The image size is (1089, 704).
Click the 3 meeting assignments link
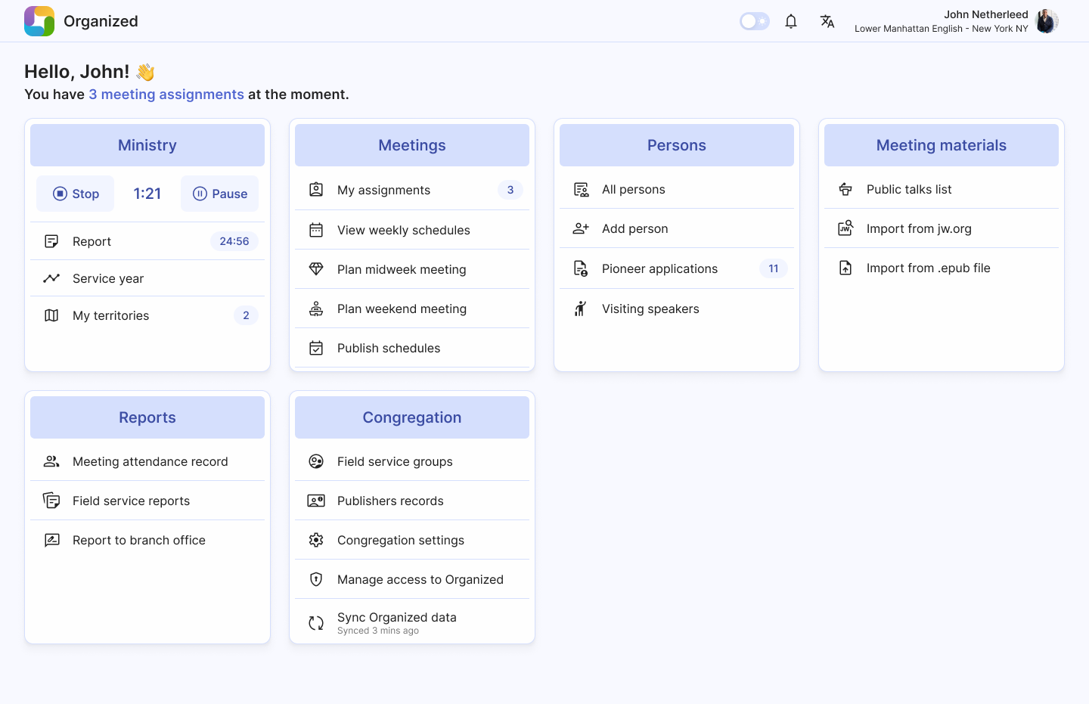click(x=166, y=94)
